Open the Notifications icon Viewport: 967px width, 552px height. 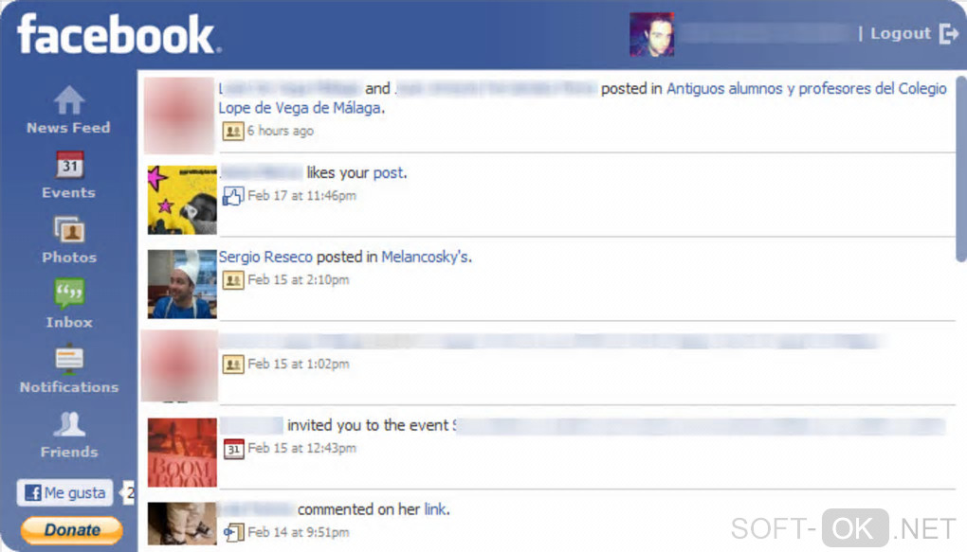[69, 360]
